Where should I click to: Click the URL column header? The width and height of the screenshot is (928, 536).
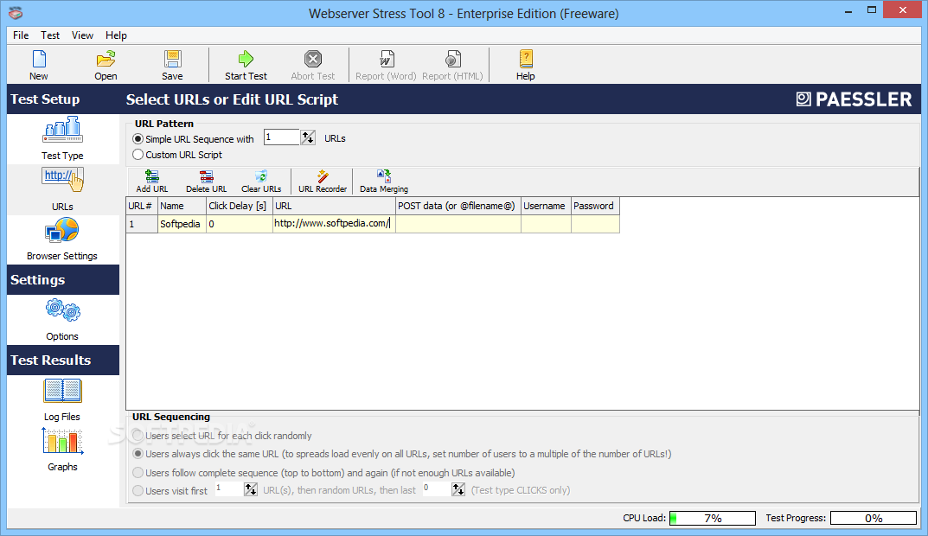[334, 206]
